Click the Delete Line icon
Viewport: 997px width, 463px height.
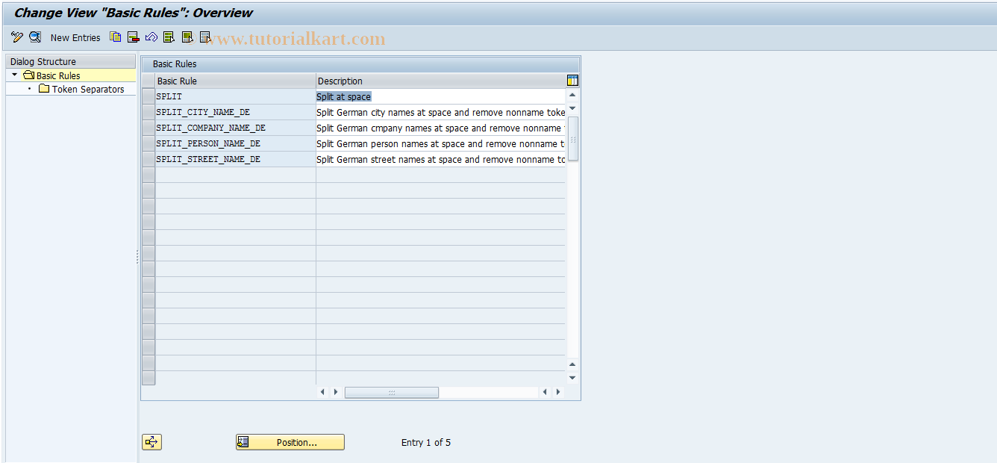tap(133, 37)
